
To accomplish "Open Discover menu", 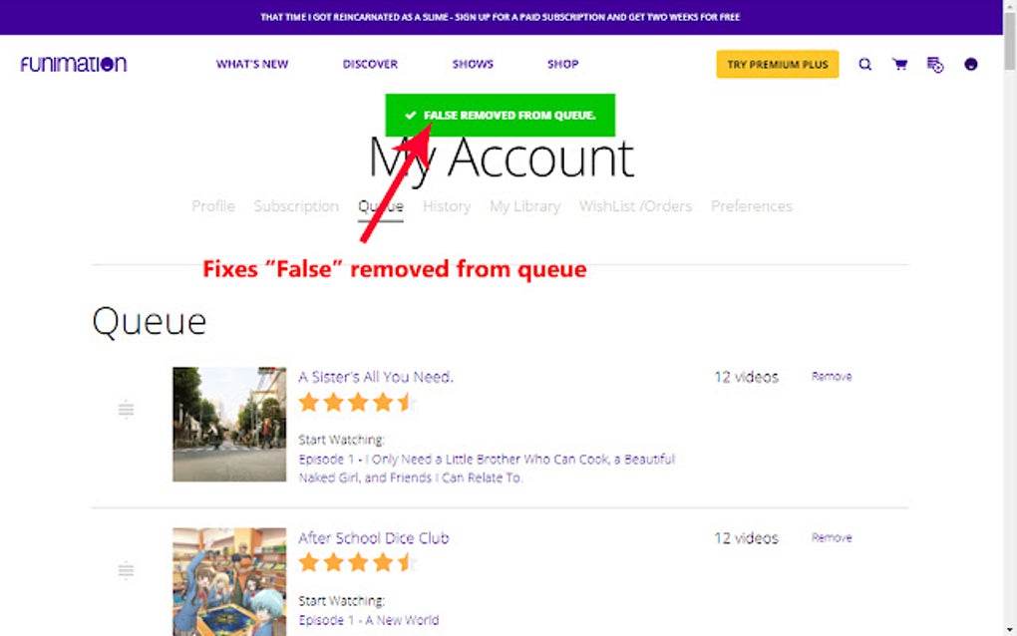I will (x=370, y=64).
